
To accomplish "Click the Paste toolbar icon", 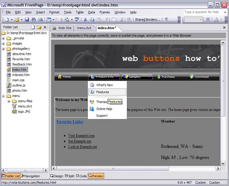I will coord(99,20).
